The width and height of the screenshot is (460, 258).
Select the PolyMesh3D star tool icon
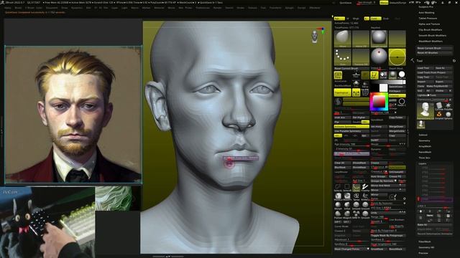coord(448,106)
